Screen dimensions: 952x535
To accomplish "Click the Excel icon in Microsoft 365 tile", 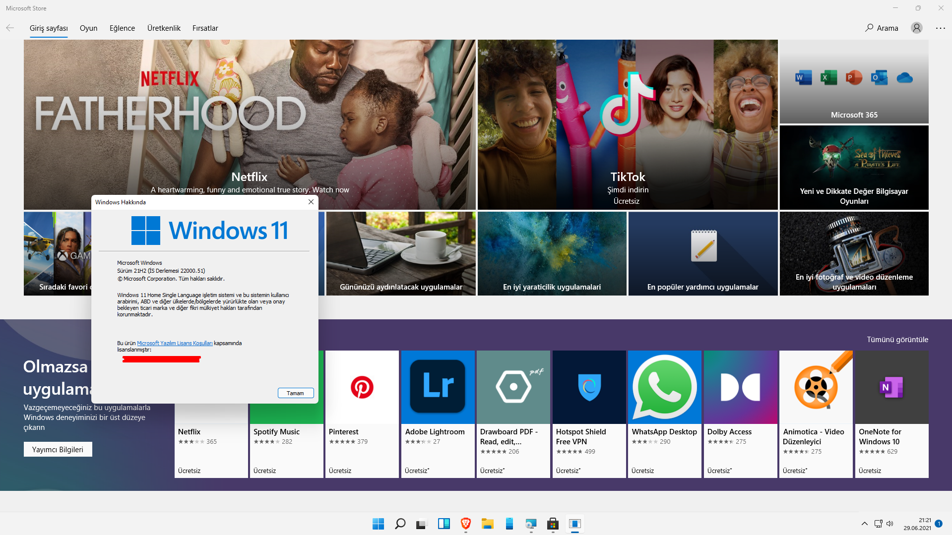I will (x=828, y=77).
